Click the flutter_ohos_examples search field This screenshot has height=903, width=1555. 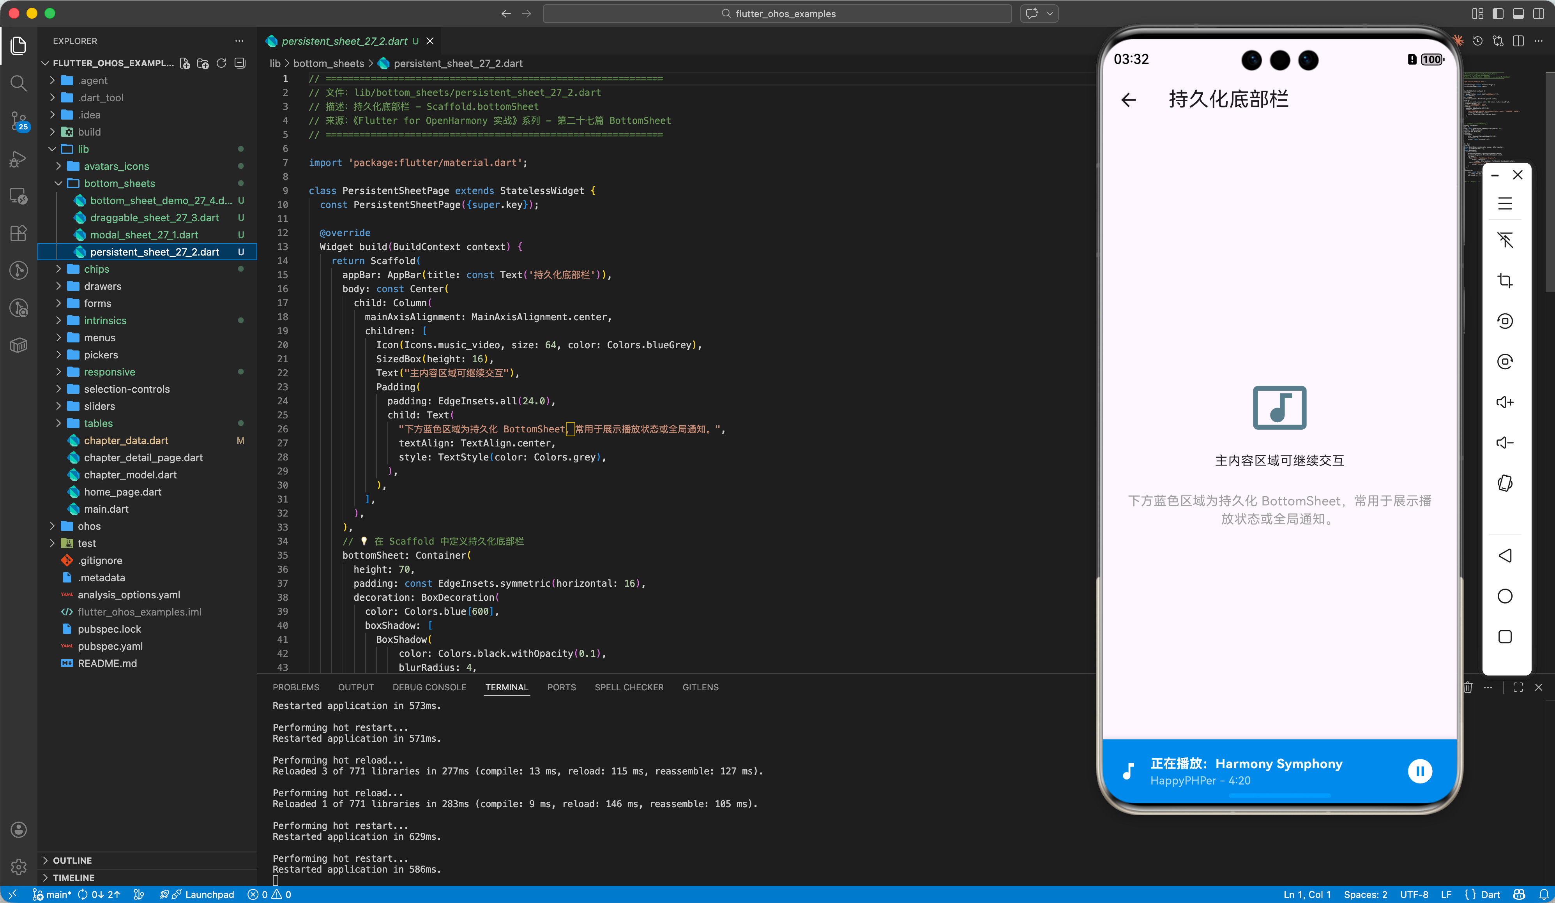777,14
